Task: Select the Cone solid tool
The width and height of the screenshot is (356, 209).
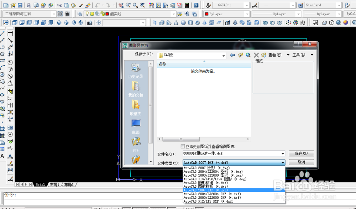Action: [x=176, y=22]
